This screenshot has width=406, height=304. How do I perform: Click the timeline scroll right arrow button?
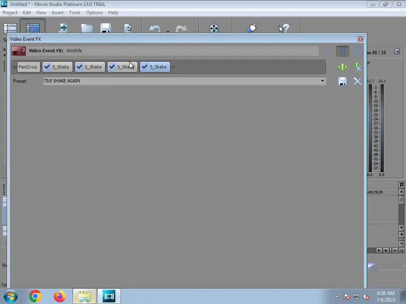tap(379, 251)
